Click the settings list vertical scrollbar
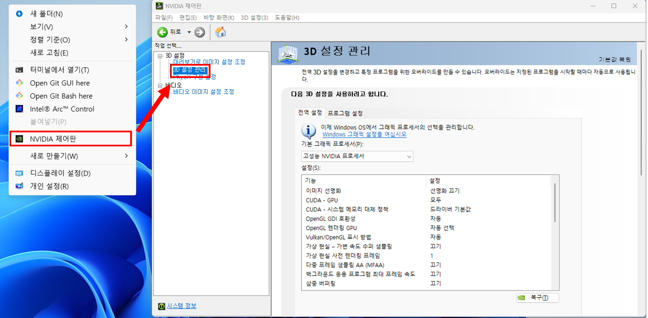The image size is (648, 318). pyautogui.click(x=554, y=202)
